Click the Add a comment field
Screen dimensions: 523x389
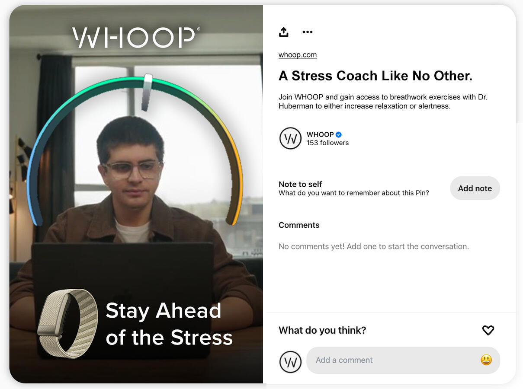403,360
